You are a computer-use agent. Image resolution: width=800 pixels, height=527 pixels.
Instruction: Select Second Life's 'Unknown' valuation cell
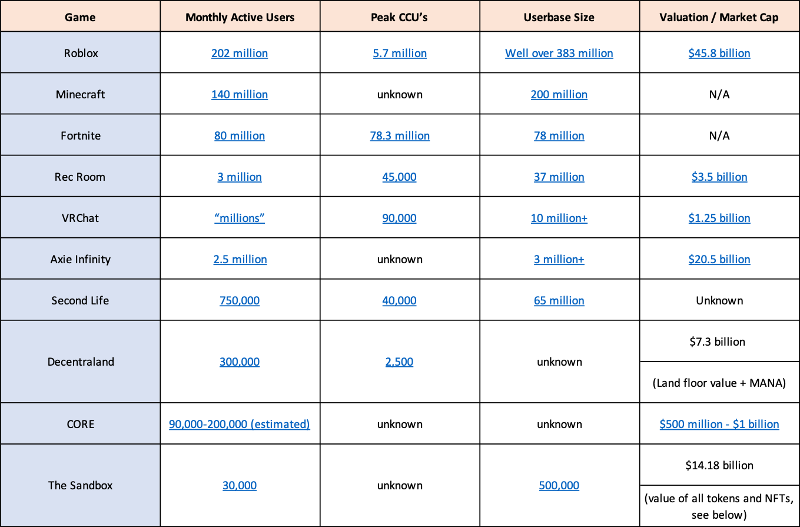pos(719,300)
